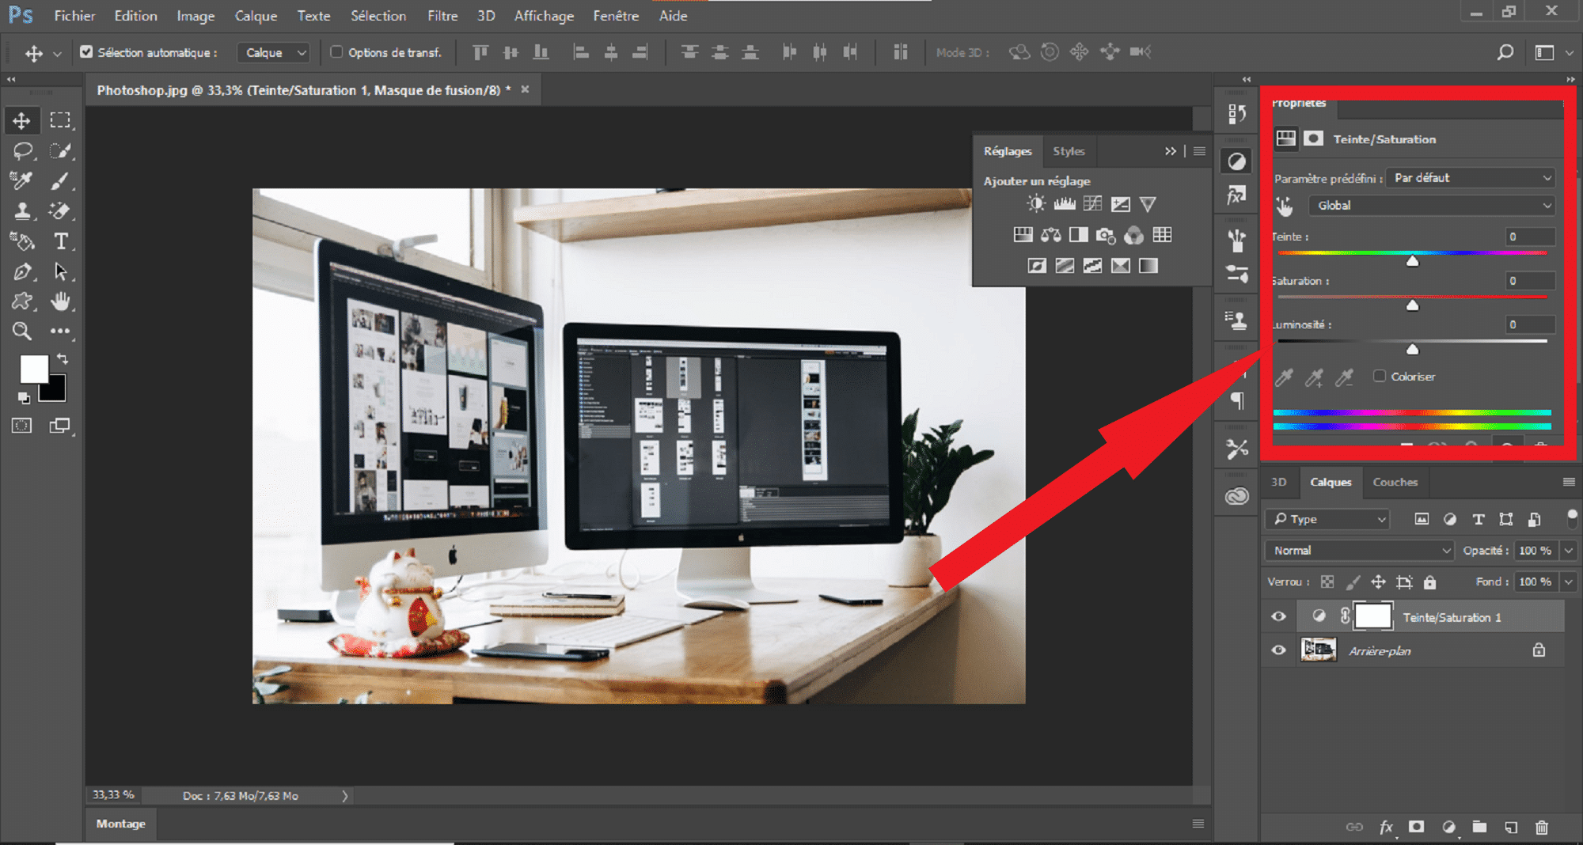Open the Normal blend mode dropdown

(1359, 551)
